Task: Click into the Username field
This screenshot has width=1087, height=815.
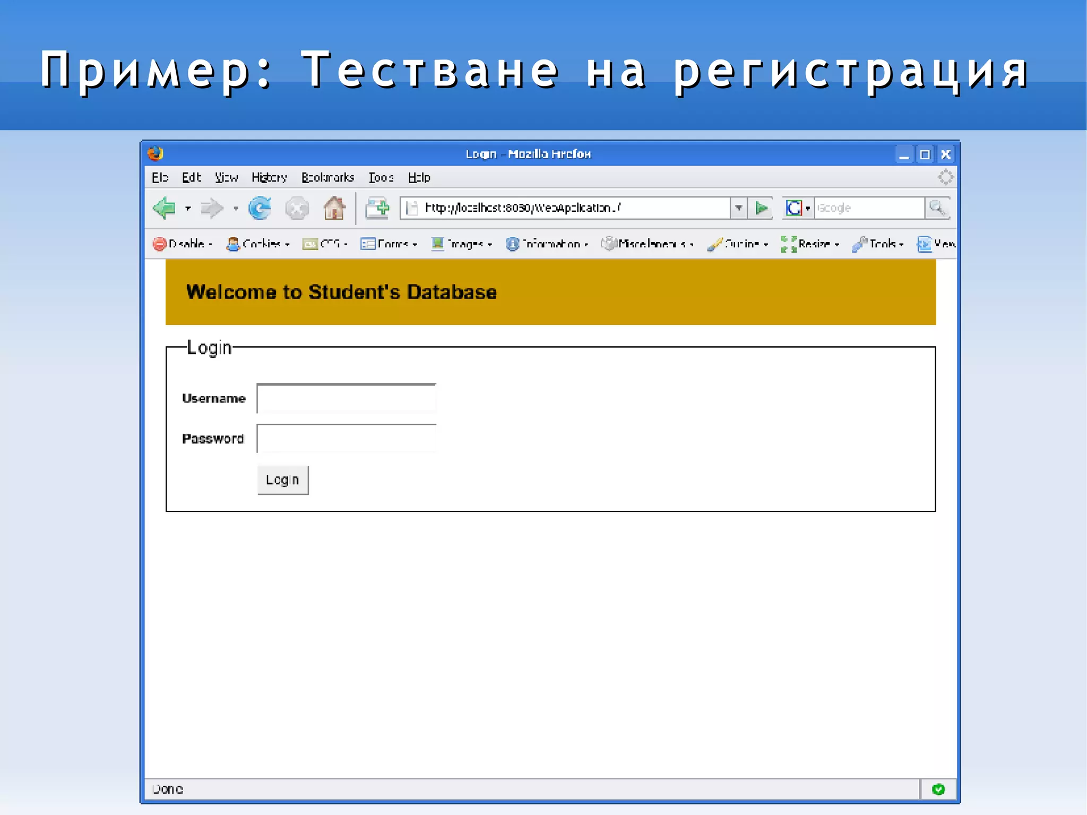Action: pos(347,398)
